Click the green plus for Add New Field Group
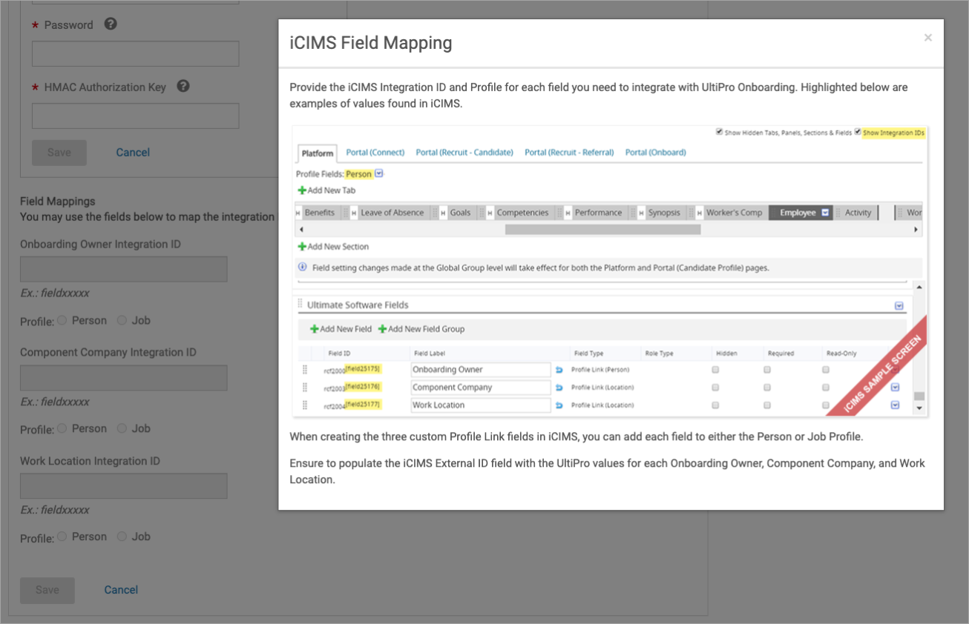The image size is (969, 624). click(x=382, y=329)
